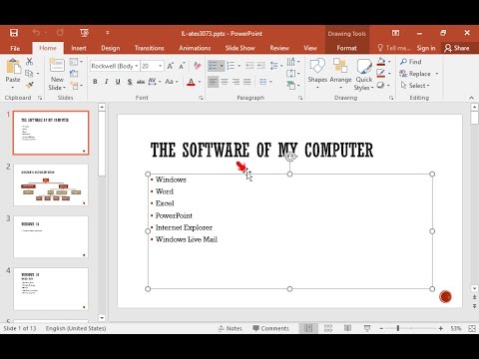The image size is (479, 359).
Task: Increase list indent level
Action: point(260,66)
